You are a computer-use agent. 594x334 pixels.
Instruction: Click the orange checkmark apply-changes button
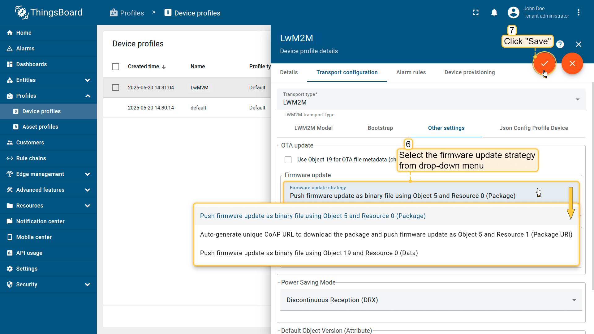tap(544, 63)
